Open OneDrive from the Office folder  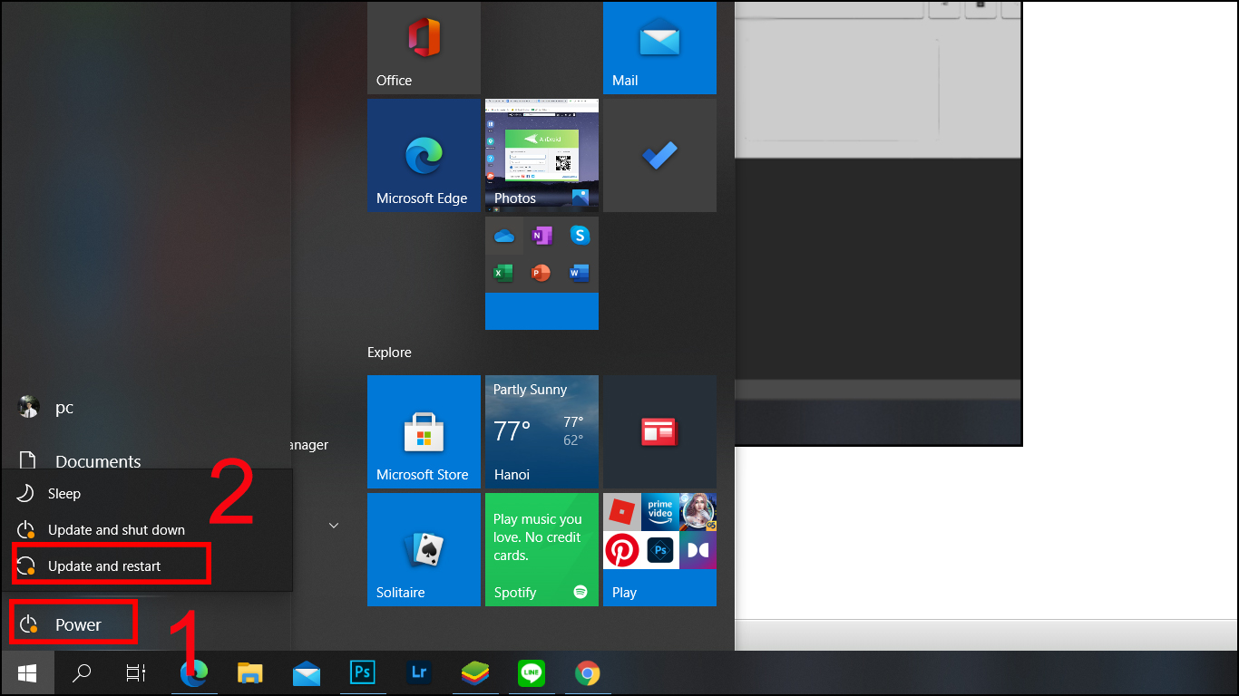click(502, 235)
